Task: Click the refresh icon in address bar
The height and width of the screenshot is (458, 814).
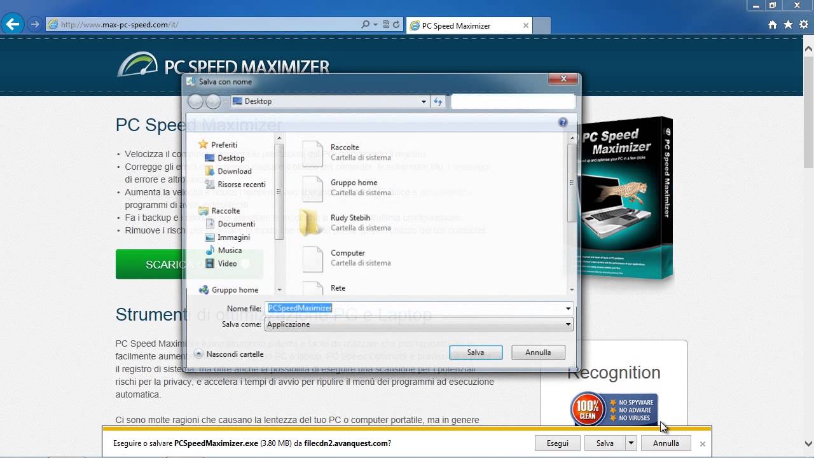Action: pos(396,25)
